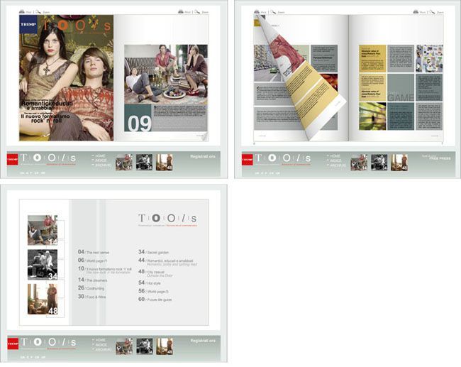Click the Print icon above the turning page

point(257,11)
